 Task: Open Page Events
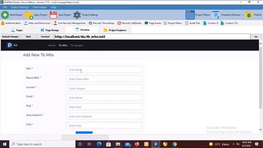click(x=153, y=23)
